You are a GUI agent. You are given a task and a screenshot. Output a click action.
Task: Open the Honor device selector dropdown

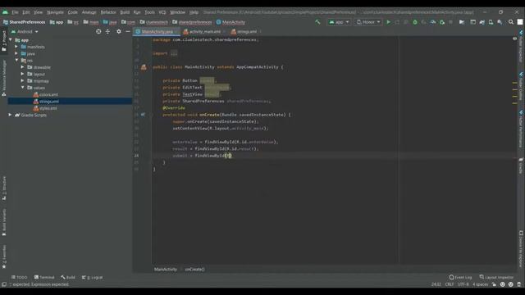368,22
